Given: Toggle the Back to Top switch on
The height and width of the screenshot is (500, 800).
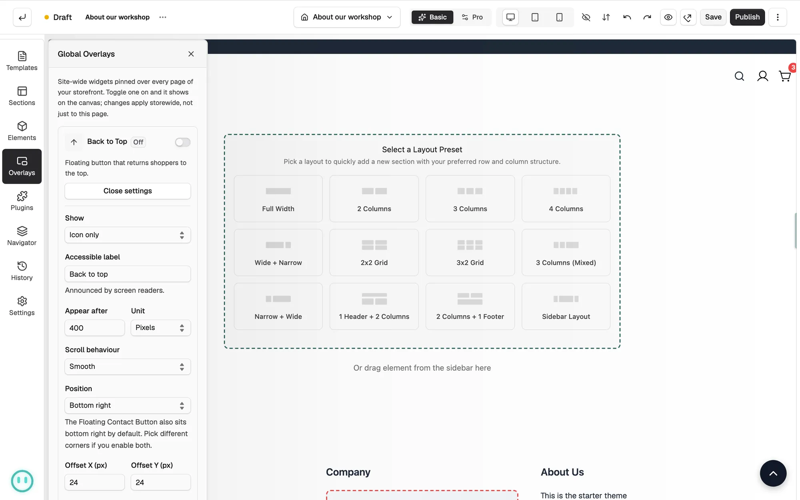Looking at the screenshot, I should tap(182, 142).
